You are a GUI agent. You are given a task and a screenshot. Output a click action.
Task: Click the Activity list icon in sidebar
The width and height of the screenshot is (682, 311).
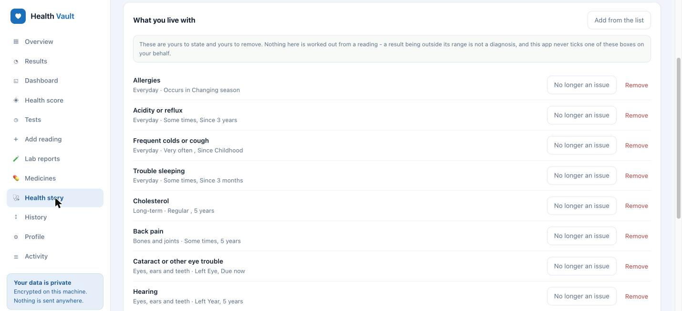click(16, 256)
